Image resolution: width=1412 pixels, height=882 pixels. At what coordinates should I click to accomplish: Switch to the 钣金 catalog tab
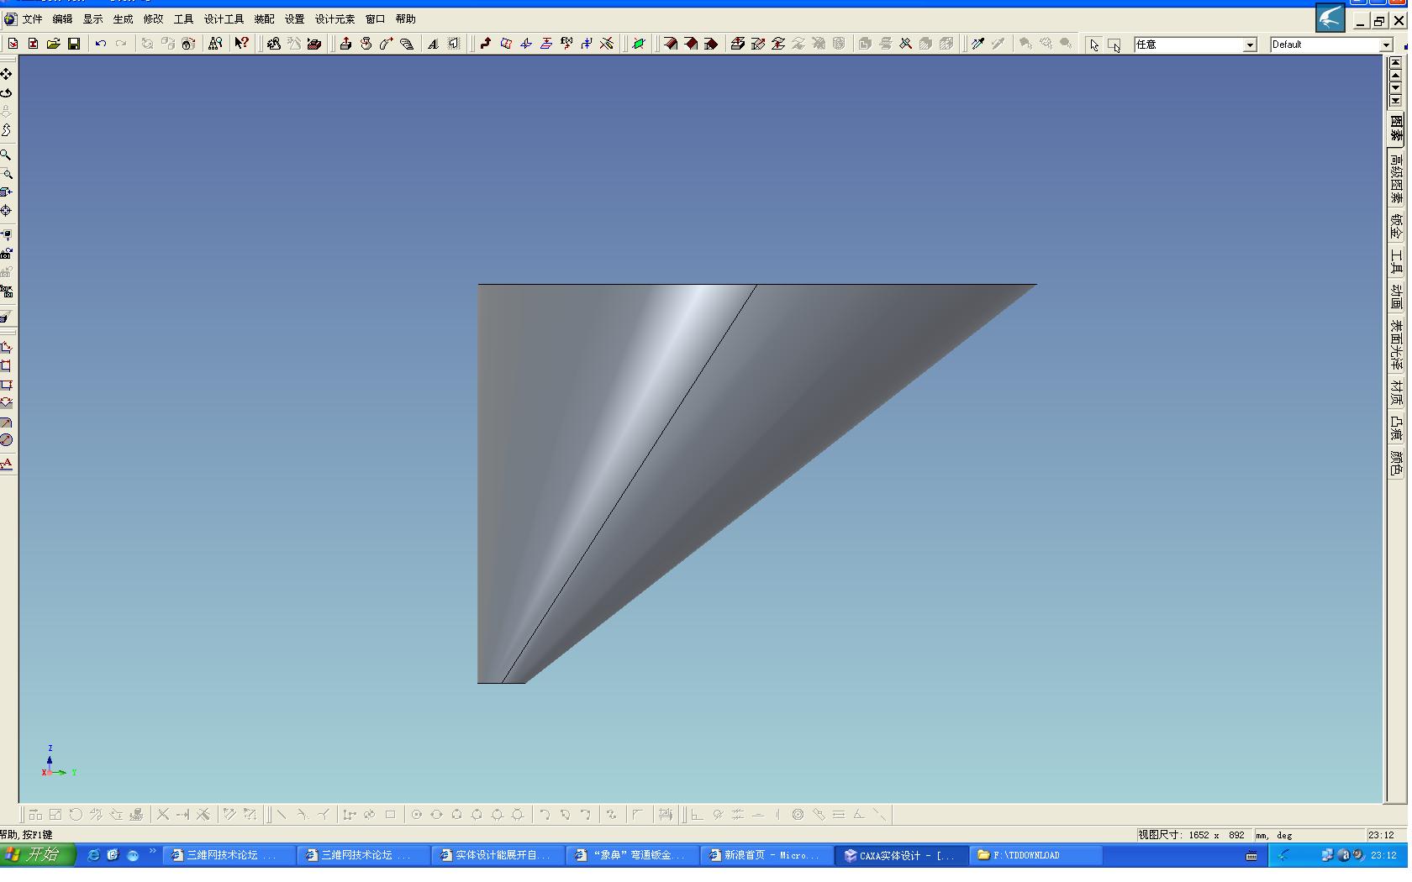[1396, 227]
